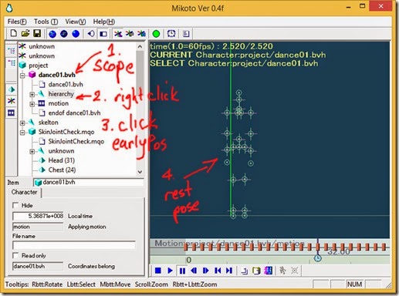Click the File name input field
399x296 pixels.
[x=74, y=245]
